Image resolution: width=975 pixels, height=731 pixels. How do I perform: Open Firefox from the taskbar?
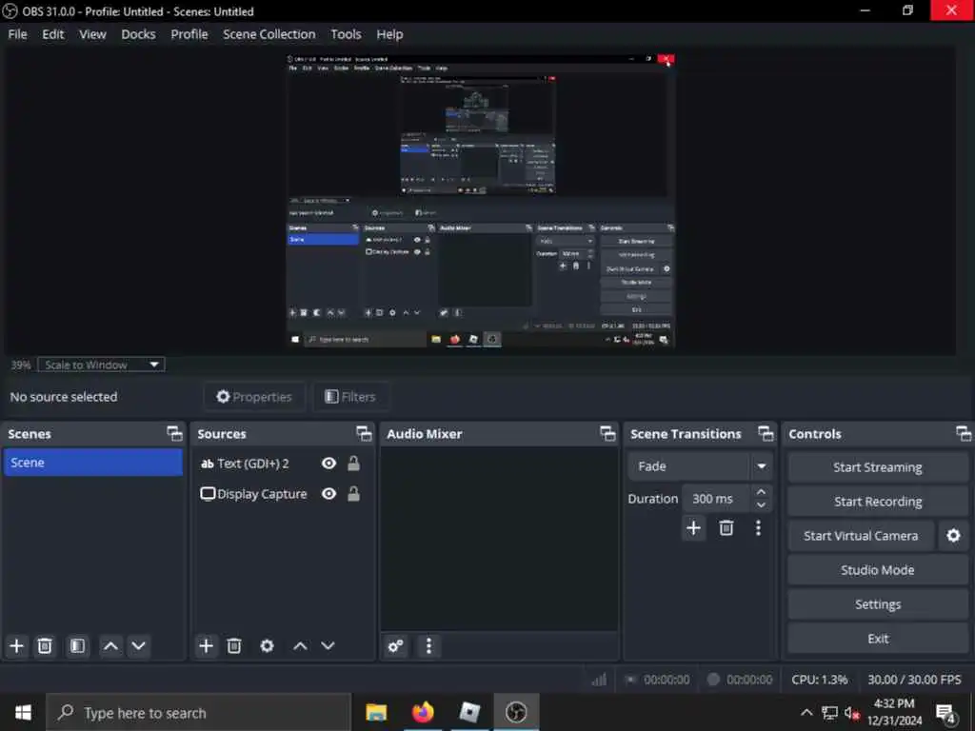click(x=423, y=712)
